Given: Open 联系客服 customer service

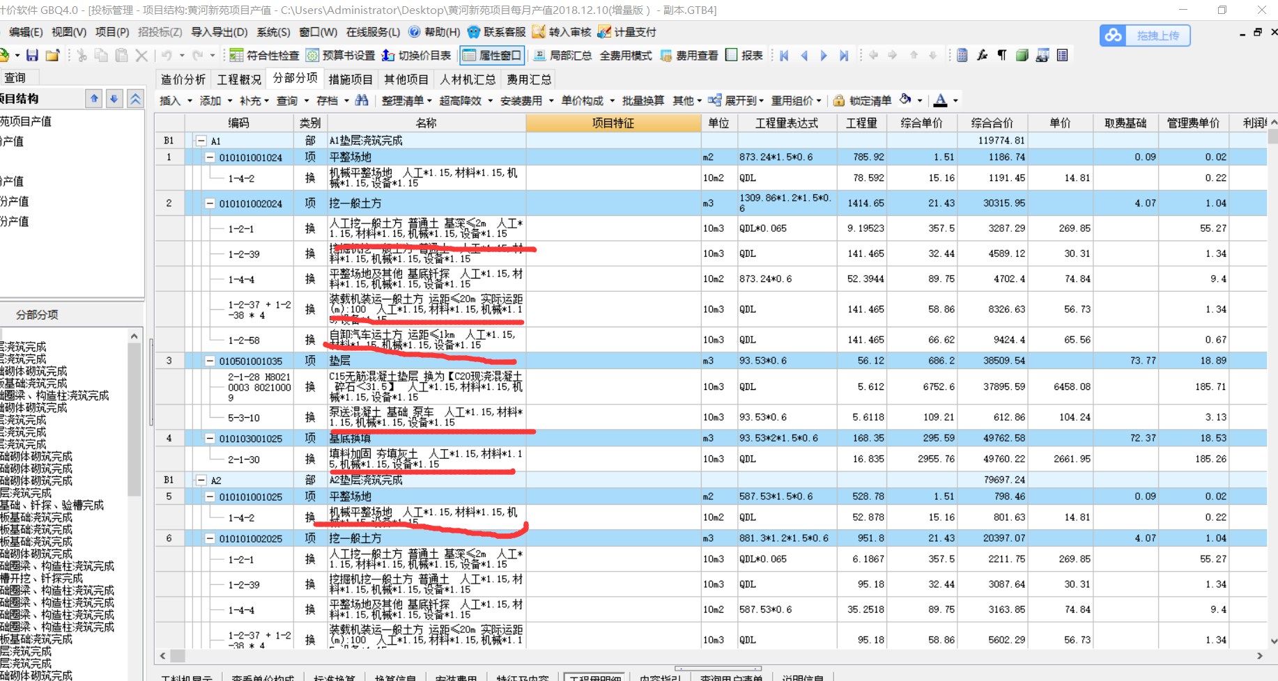Looking at the screenshot, I should pyautogui.click(x=496, y=32).
